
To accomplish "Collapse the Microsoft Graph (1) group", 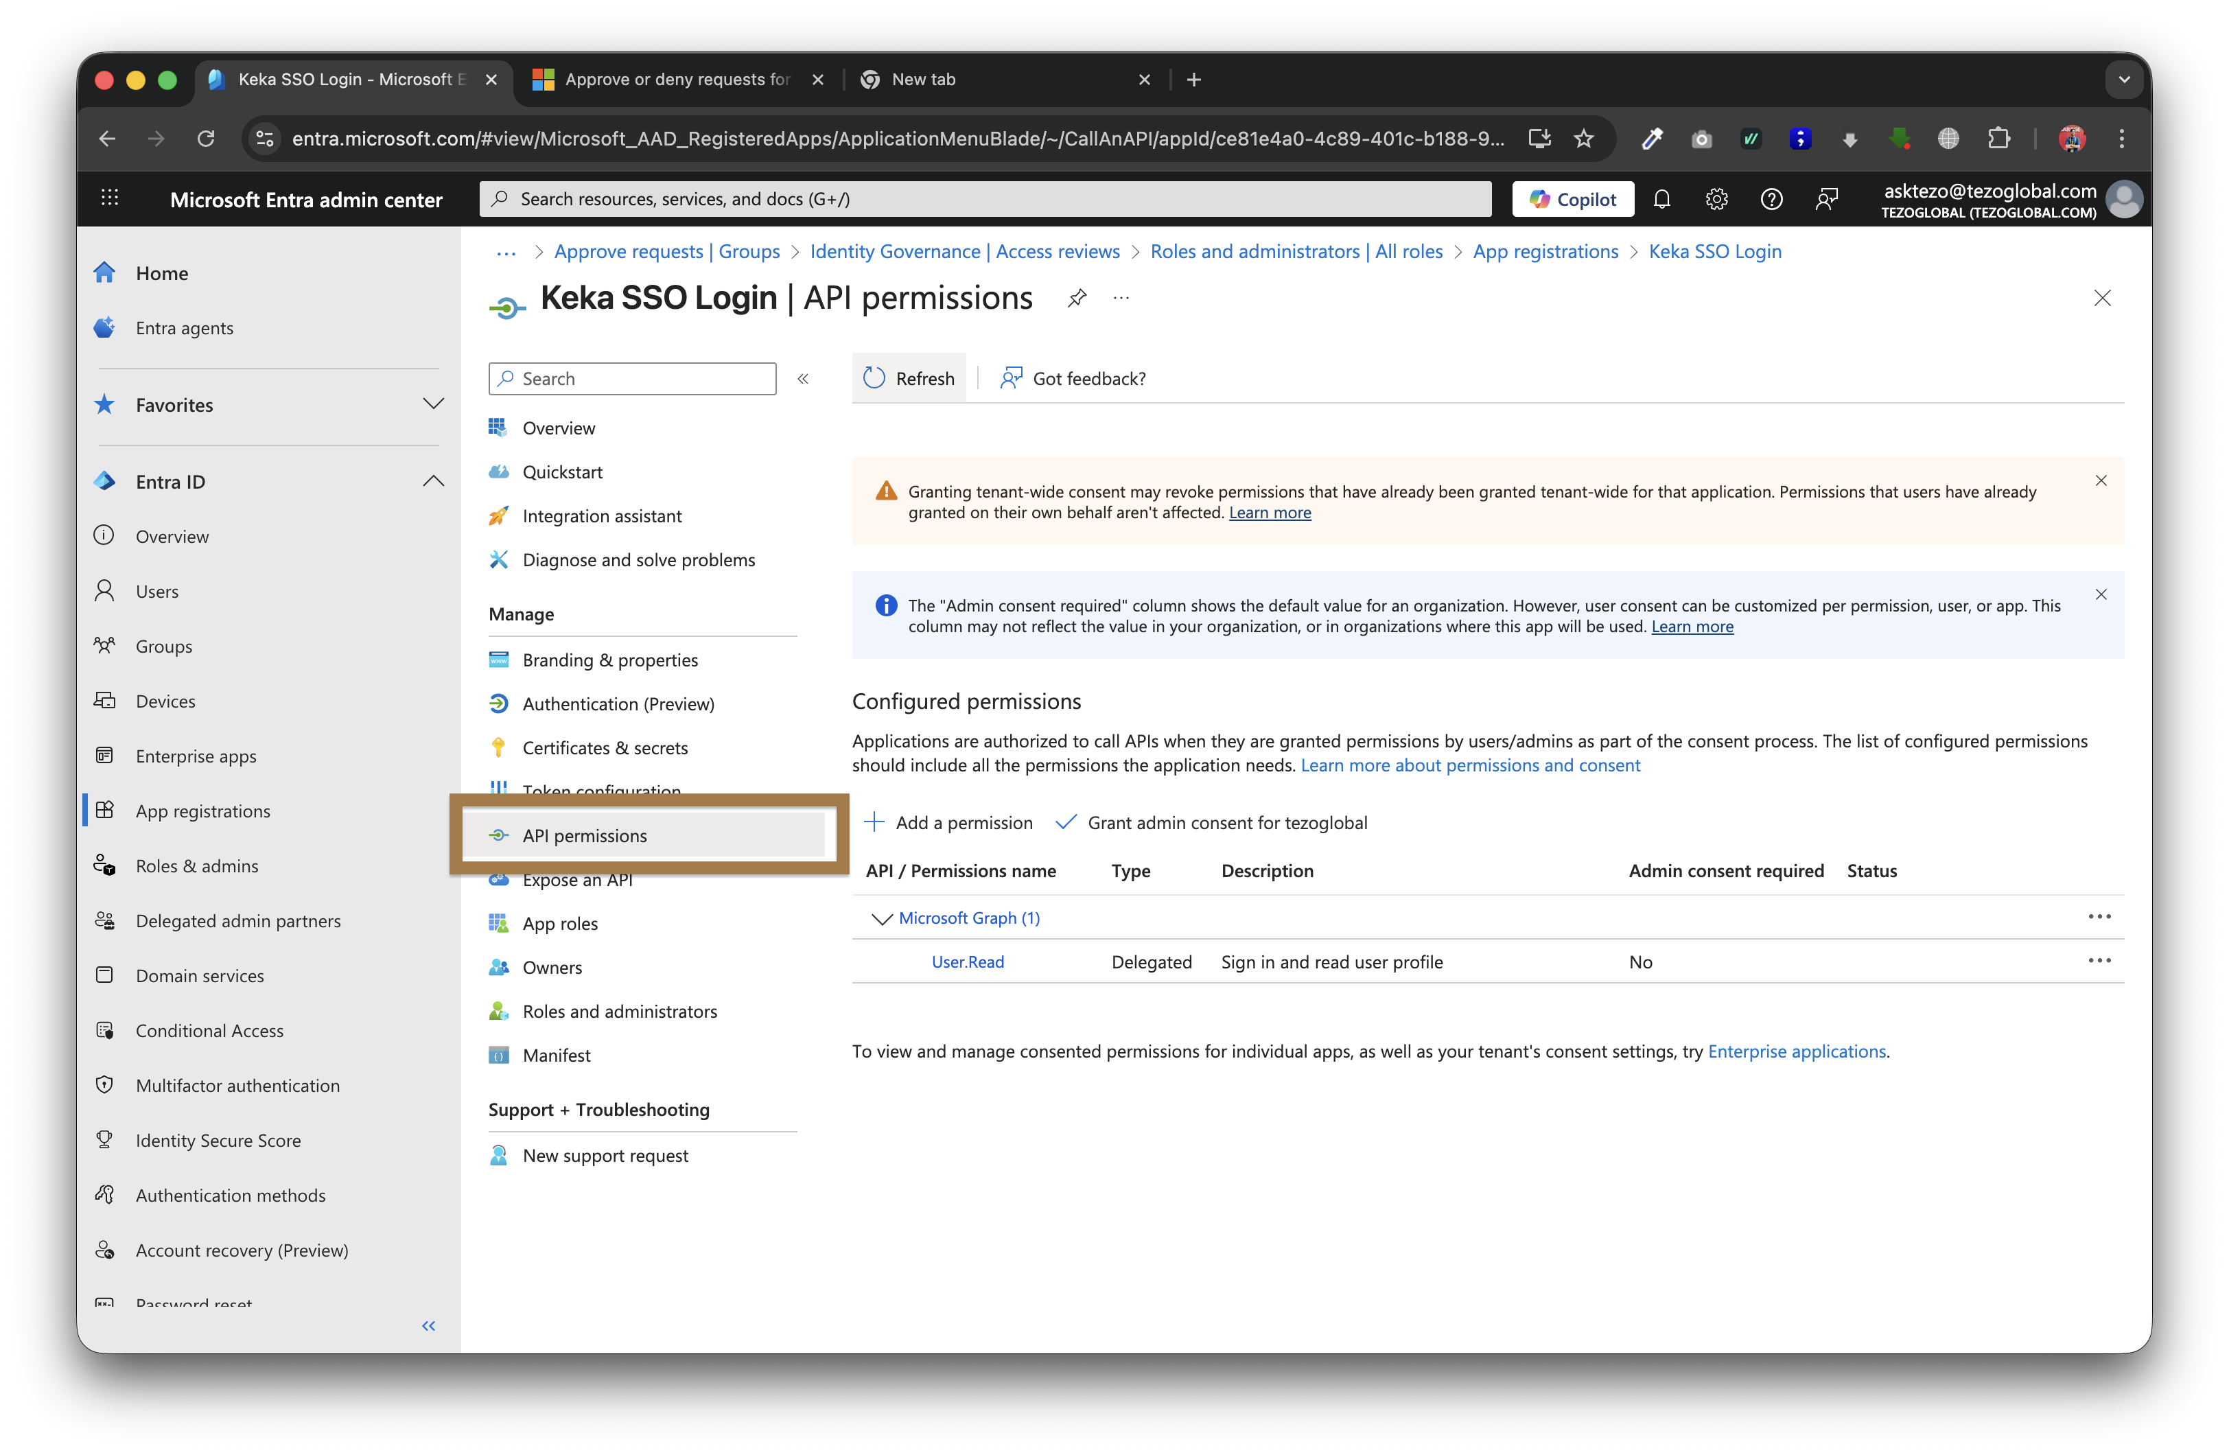I will (880, 918).
